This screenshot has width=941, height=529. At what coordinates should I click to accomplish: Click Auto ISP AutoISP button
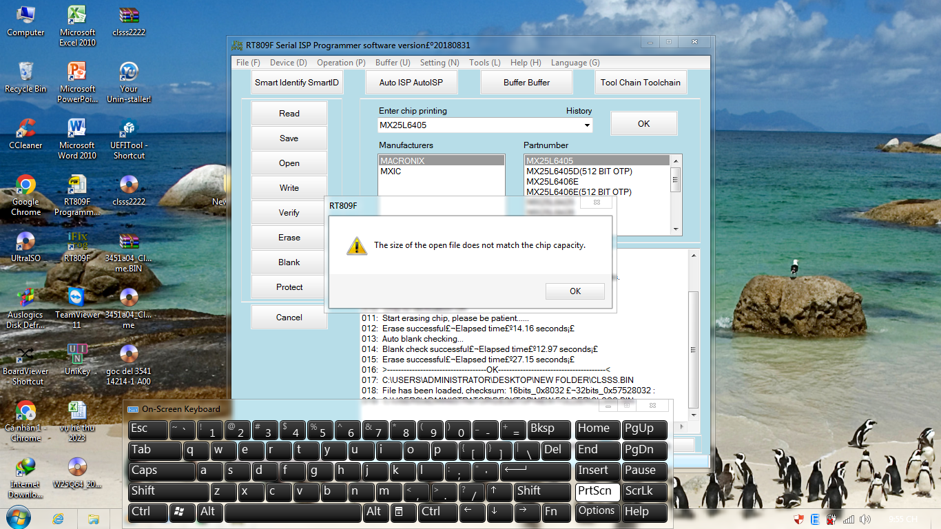[411, 83]
